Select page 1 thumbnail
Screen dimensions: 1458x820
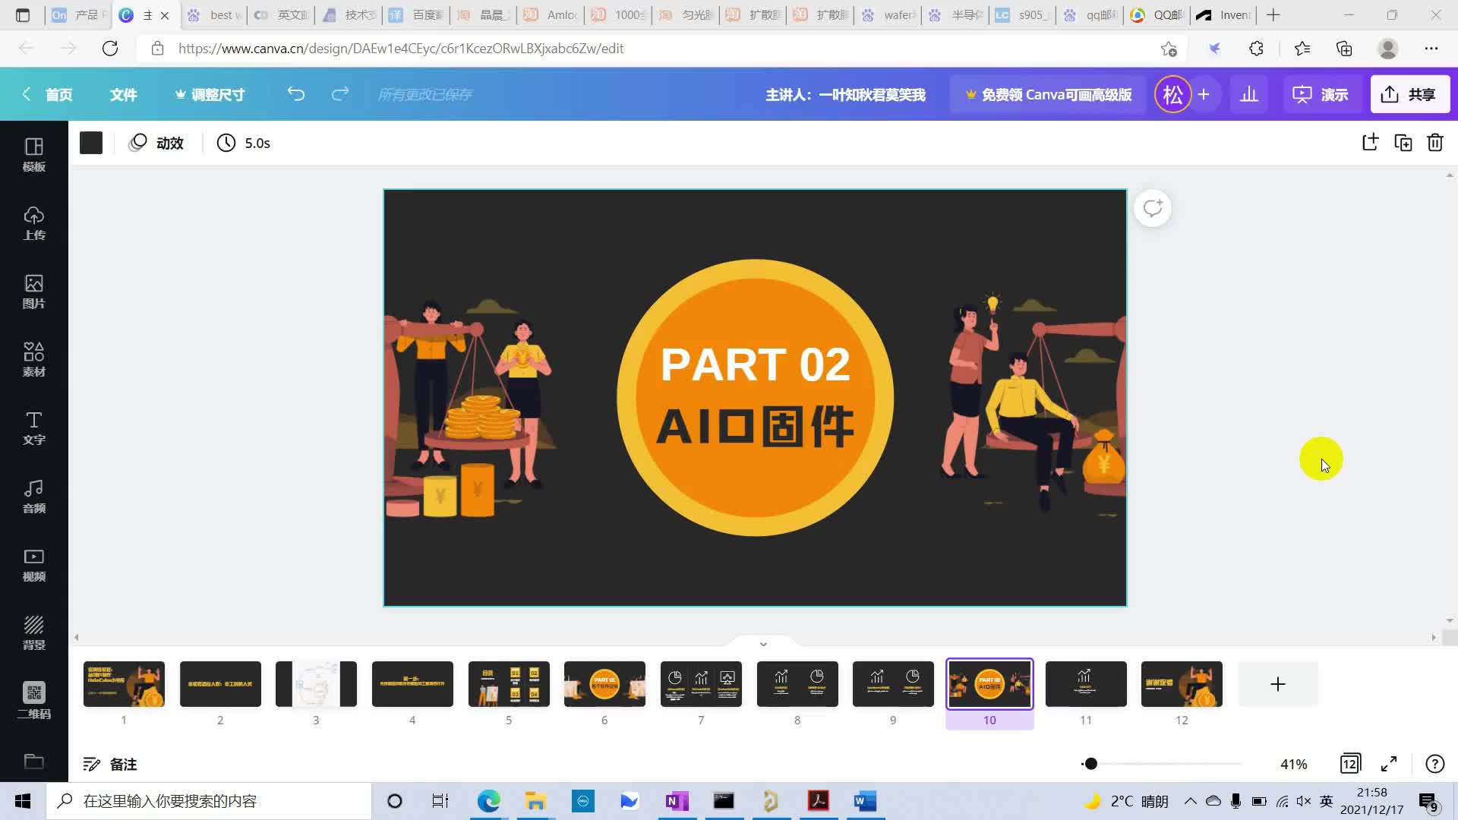(124, 684)
